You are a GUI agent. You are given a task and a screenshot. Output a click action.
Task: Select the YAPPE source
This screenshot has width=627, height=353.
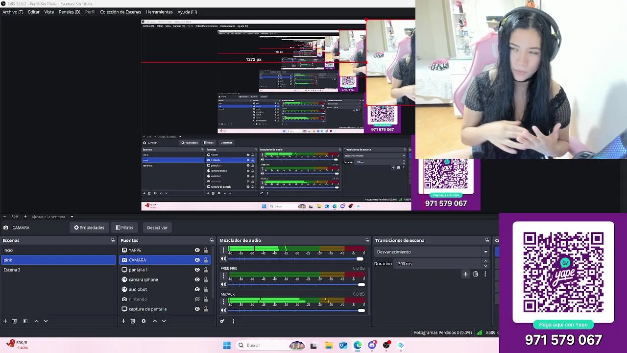tap(165, 250)
